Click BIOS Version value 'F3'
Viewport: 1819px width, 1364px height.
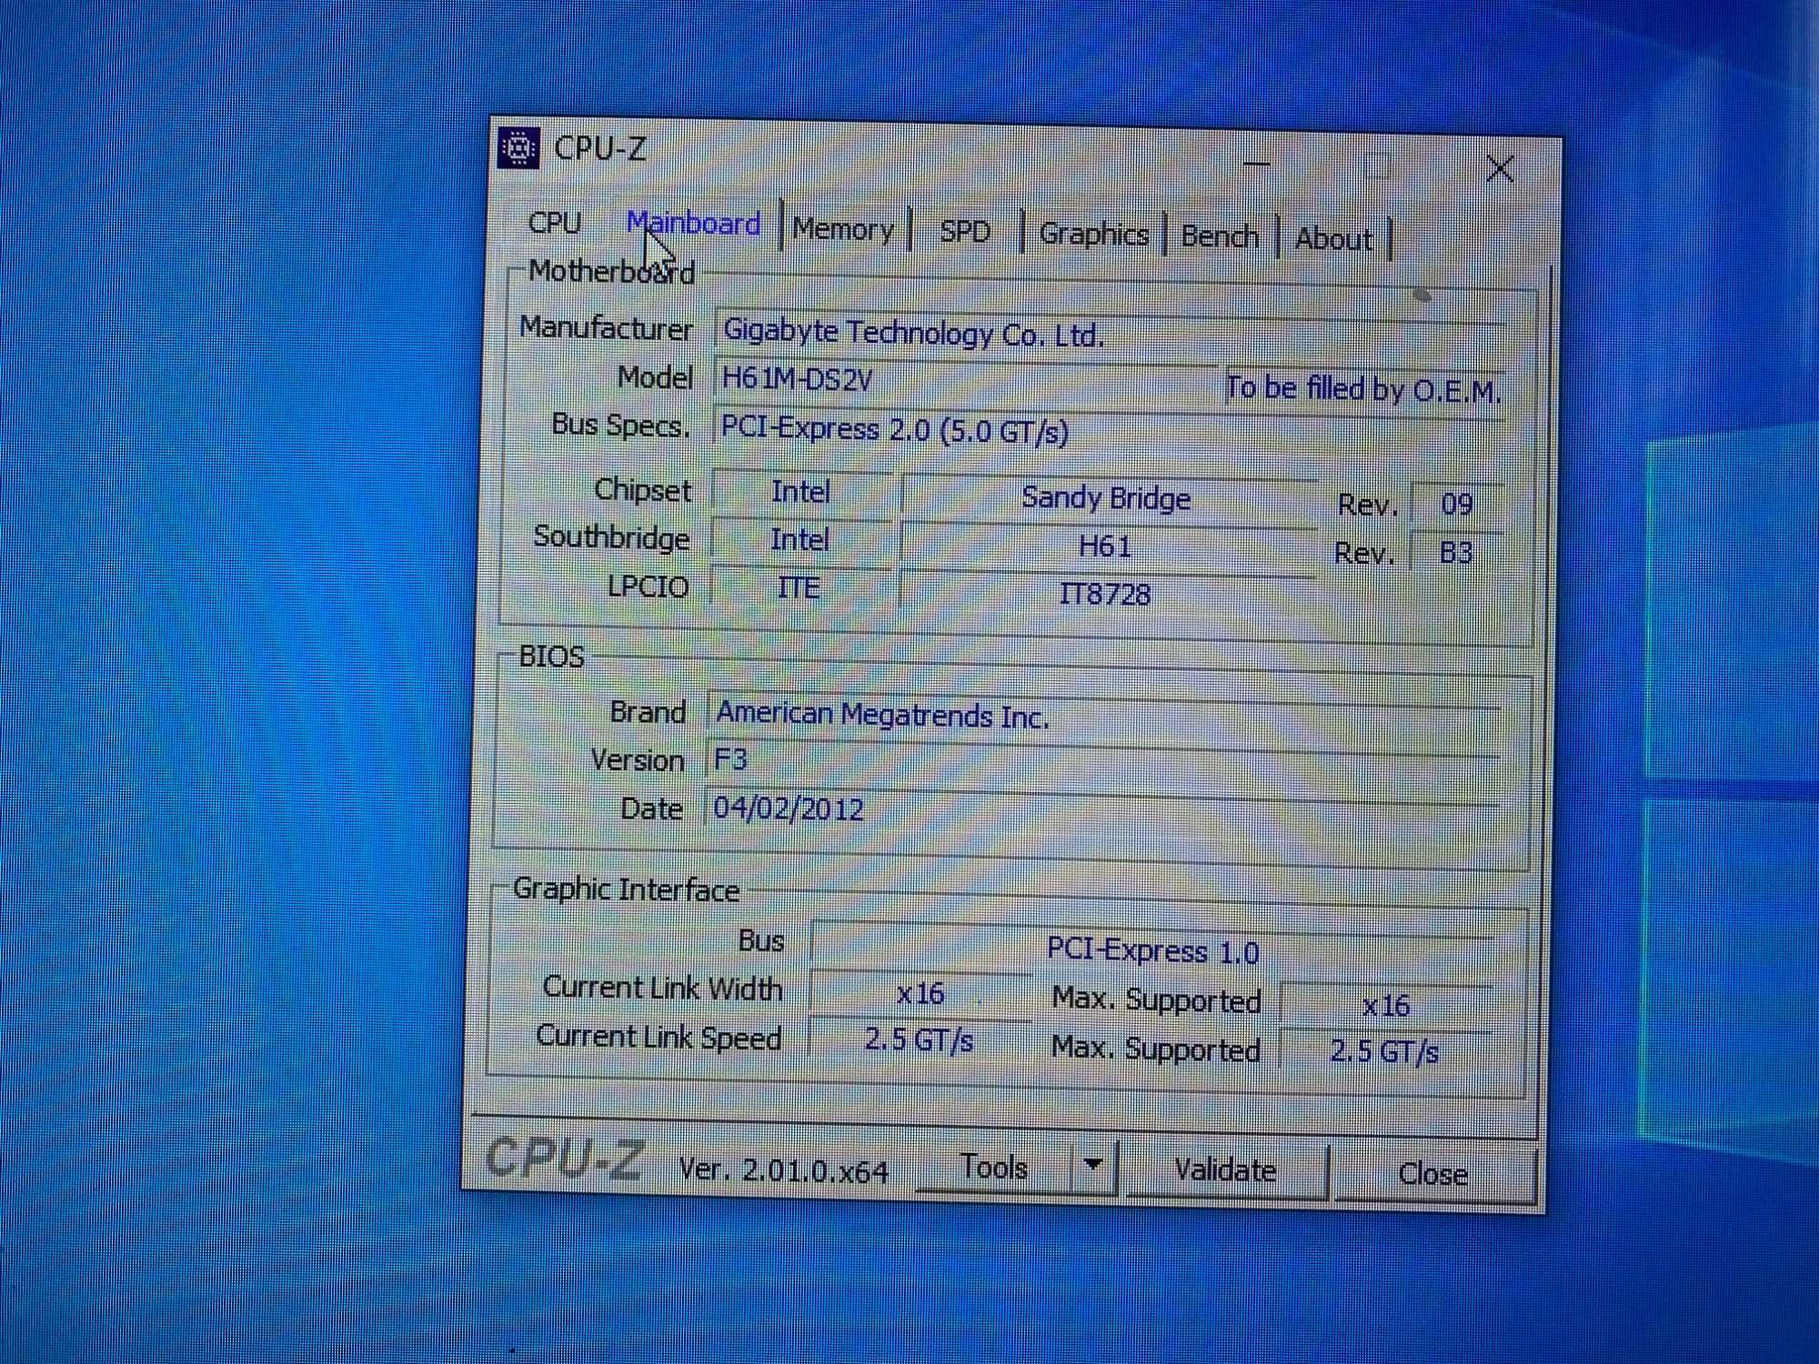pos(1102,764)
